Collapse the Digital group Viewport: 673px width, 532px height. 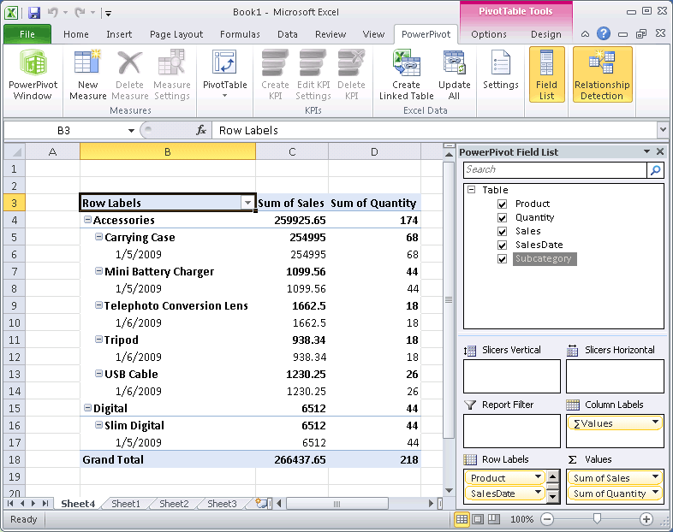pyautogui.click(x=87, y=408)
